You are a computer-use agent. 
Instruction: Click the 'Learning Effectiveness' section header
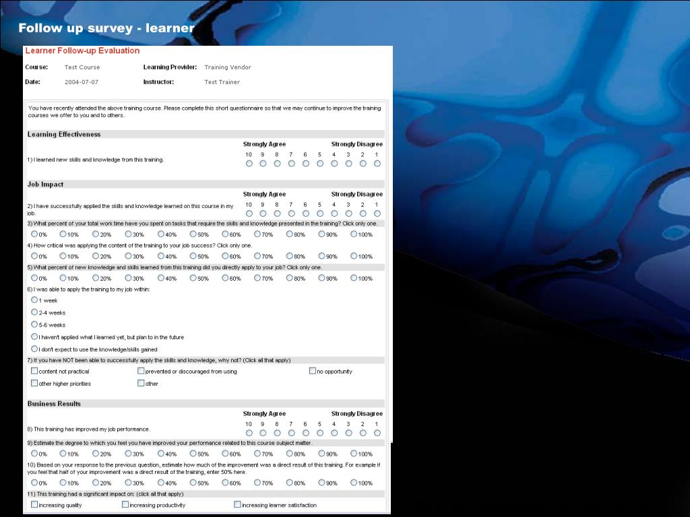coord(64,135)
